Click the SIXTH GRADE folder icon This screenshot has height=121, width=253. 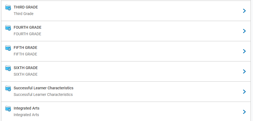[x=8, y=68]
